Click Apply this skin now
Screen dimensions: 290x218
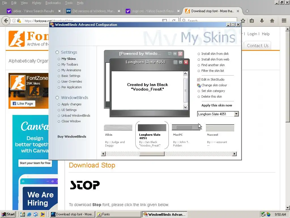coord(217,105)
